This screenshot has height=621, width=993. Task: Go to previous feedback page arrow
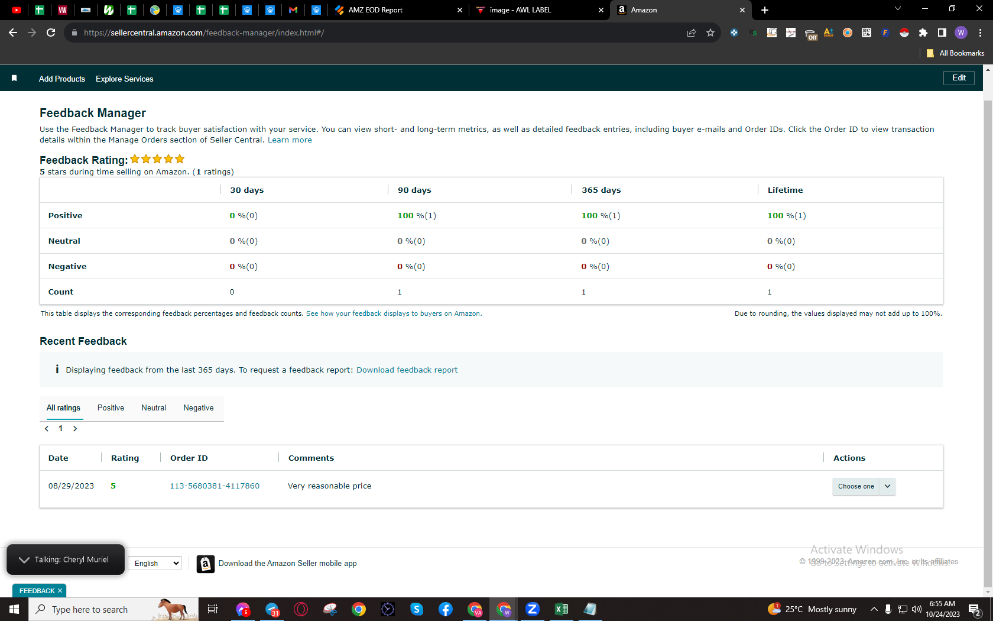[47, 429]
